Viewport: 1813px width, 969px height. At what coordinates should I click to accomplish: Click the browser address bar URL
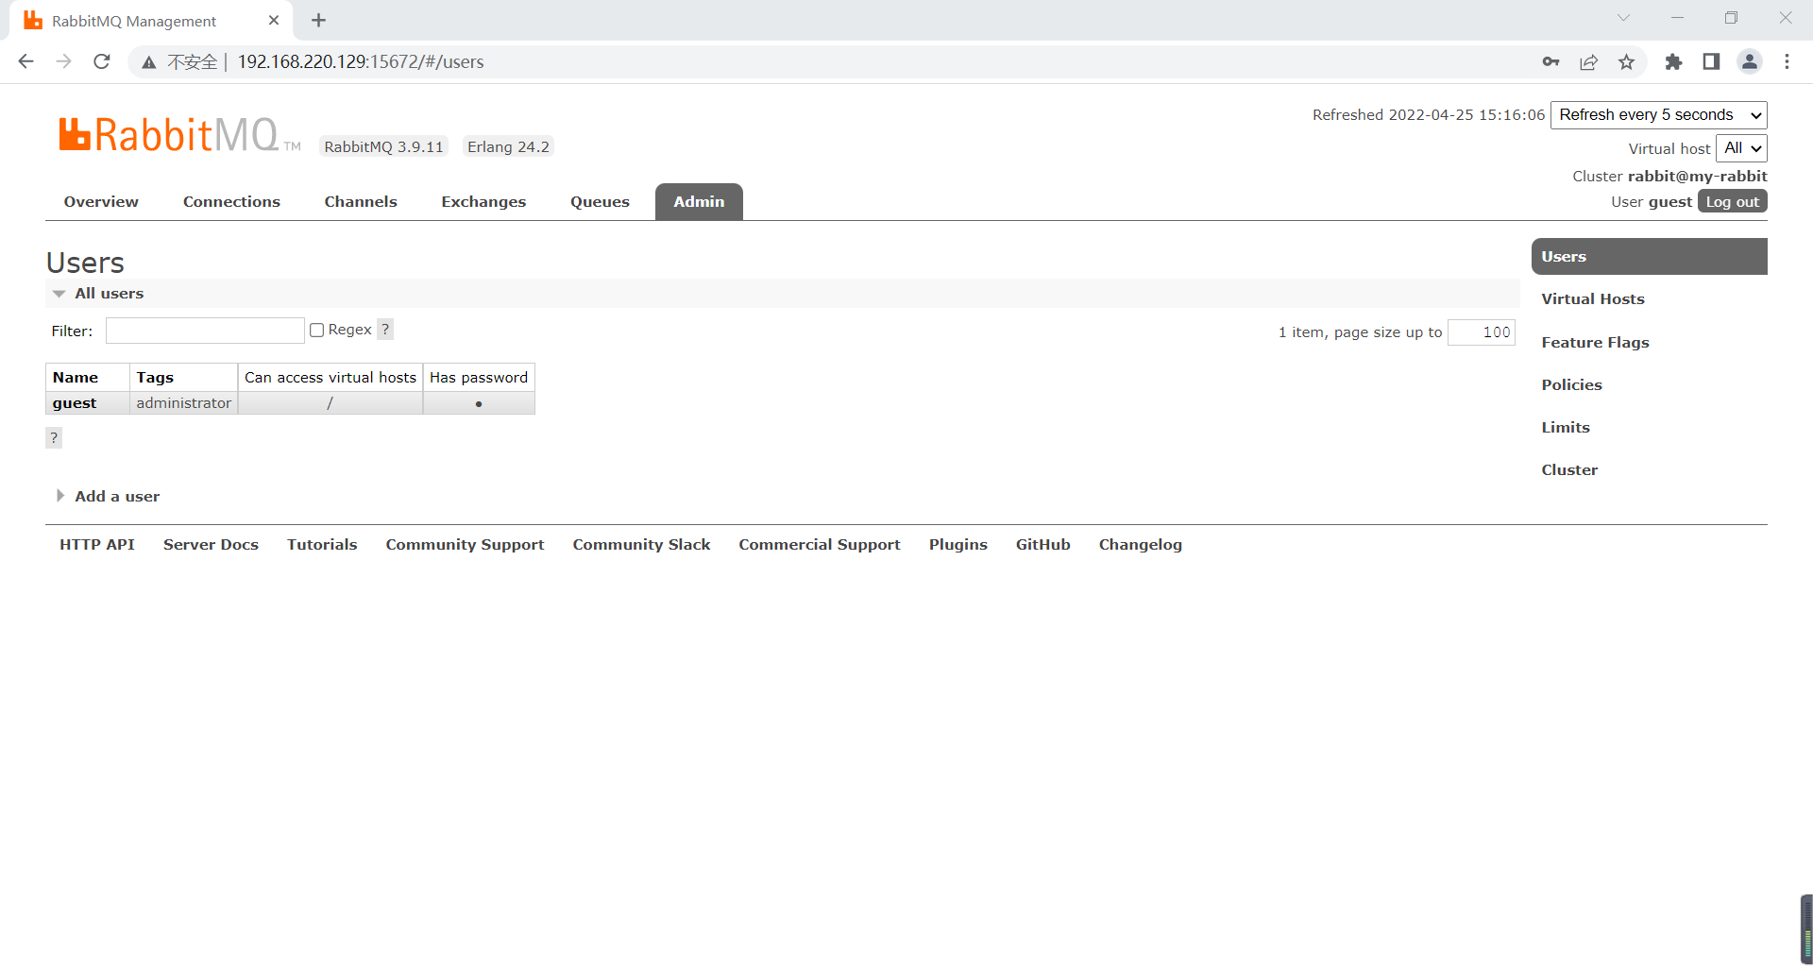click(x=361, y=61)
